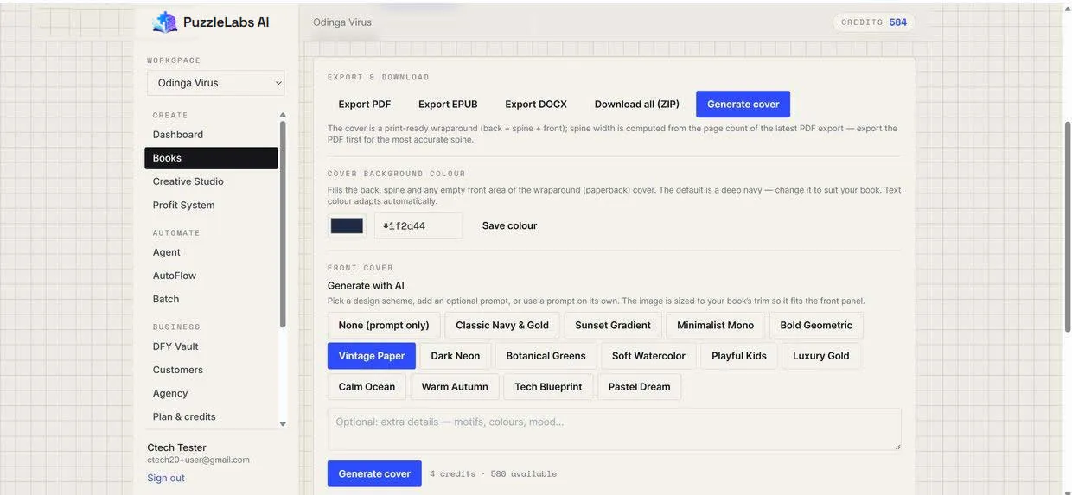This screenshot has height=495, width=1072.
Task: Select the Botanical Greens scheme
Action: tap(546, 356)
